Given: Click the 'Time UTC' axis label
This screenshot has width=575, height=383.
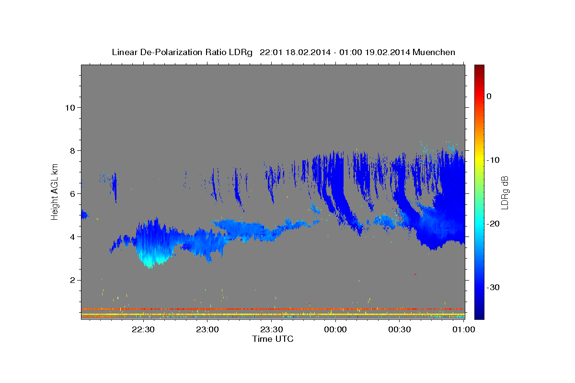Looking at the screenshot, I should (273, 339).
